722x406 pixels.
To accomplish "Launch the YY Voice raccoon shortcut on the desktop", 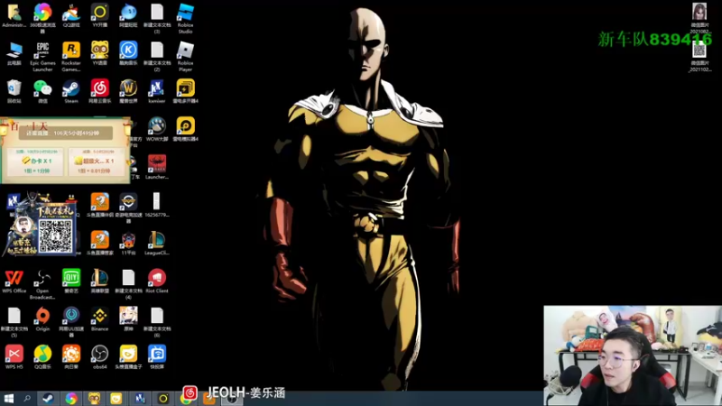I will (99, 53).
